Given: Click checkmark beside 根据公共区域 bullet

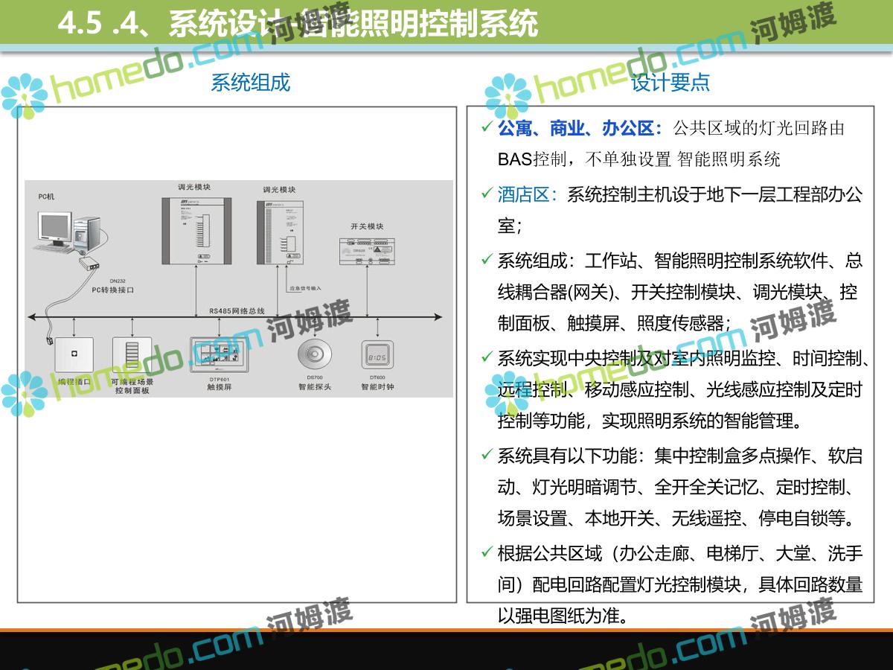Looking at the screenshot, I should coord(486,552).
